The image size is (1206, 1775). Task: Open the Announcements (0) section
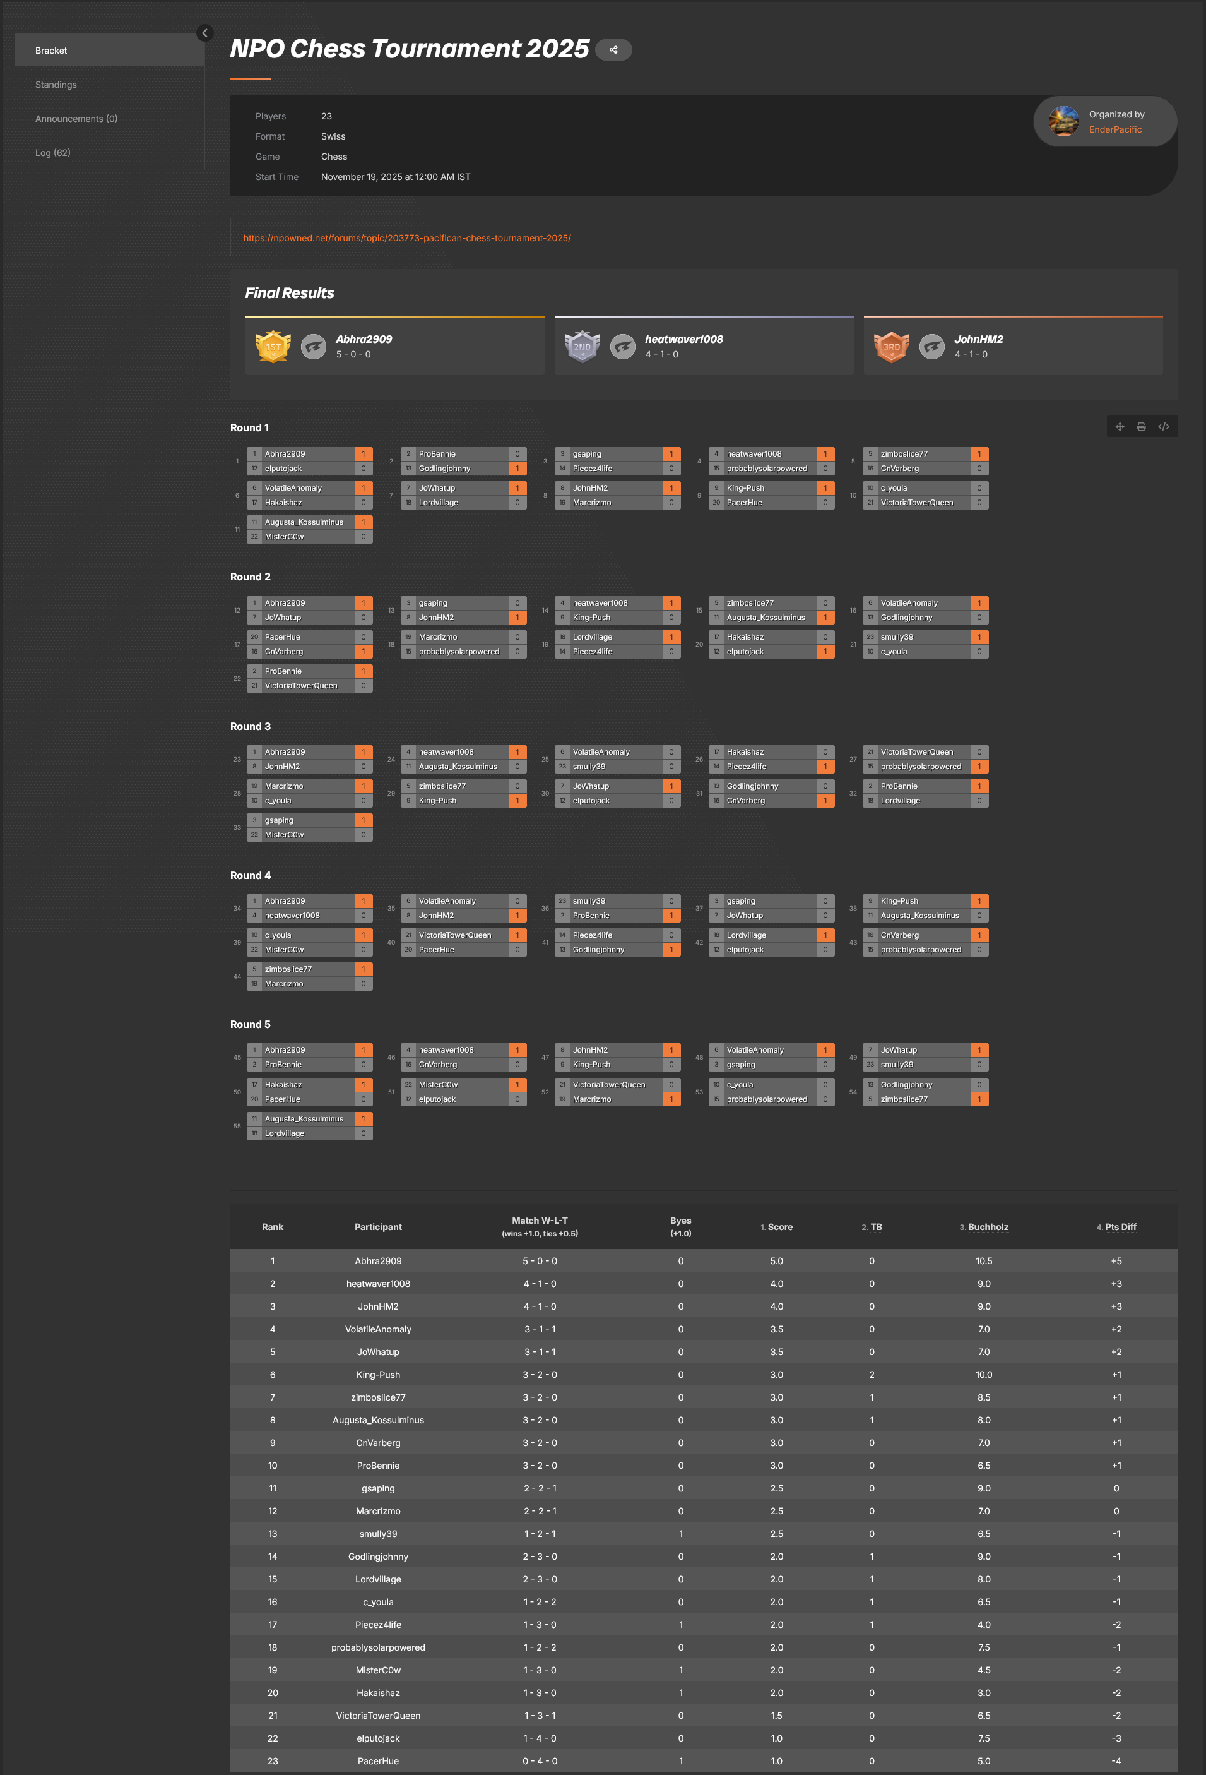pyautogui.click(x=76, y=118)
